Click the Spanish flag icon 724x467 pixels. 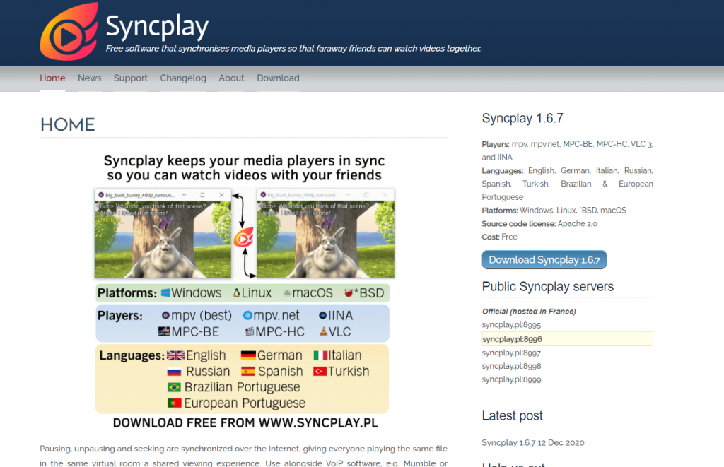pos(248,372)
